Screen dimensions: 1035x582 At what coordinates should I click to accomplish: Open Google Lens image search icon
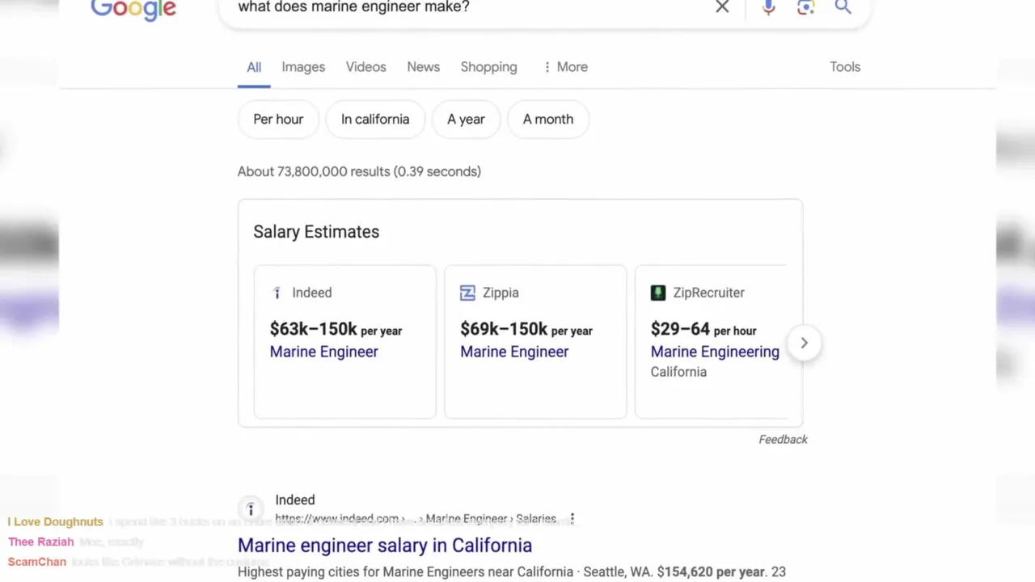click(x=805, y=7)
